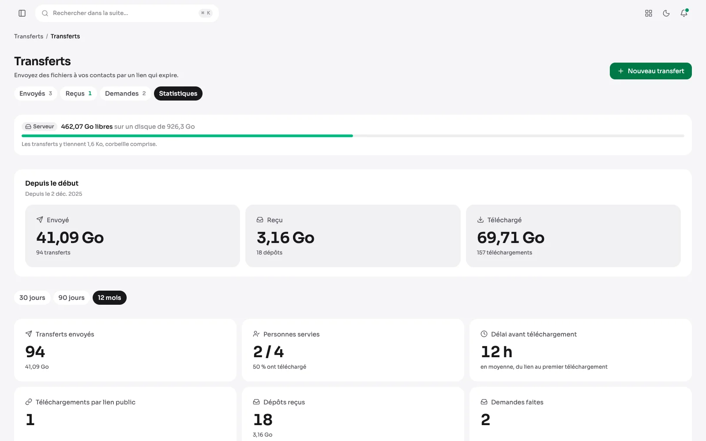Click the 18 dépôts label
Screen dimensions: 706x441
point(269,253)
